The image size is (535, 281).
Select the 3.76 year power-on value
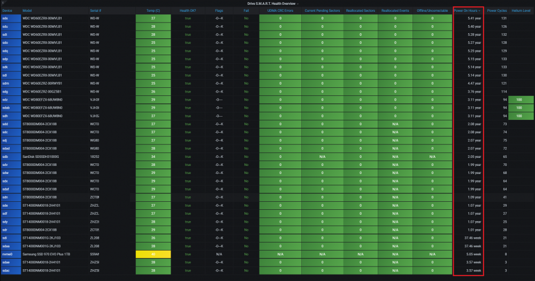[474, 92]
